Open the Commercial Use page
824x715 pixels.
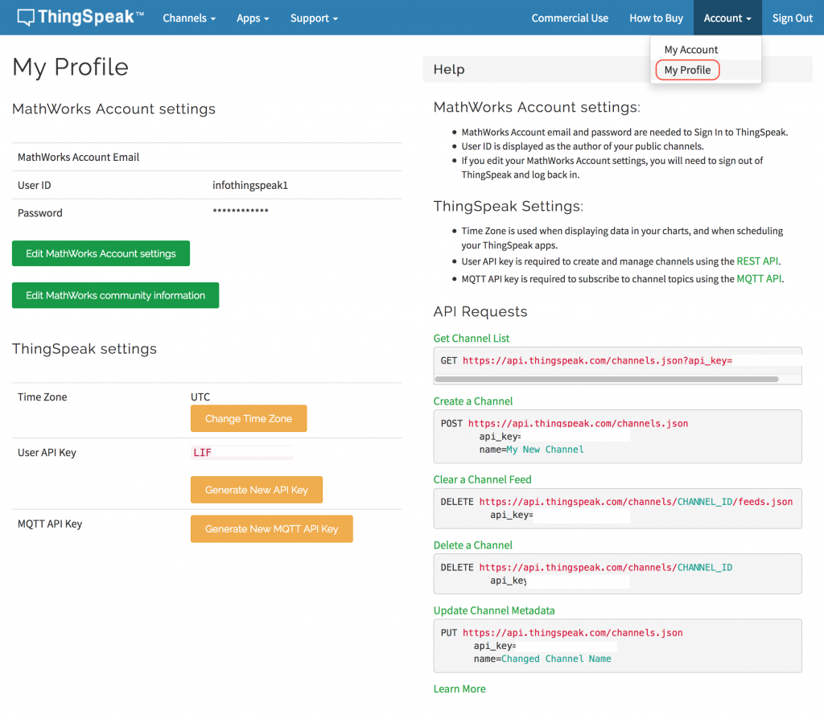point(570,18)
